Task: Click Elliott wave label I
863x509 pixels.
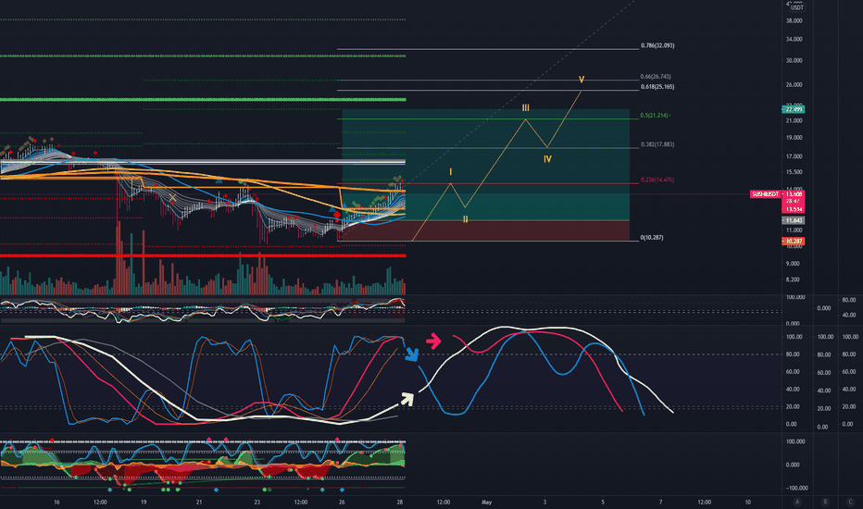Action: point(450,172)
